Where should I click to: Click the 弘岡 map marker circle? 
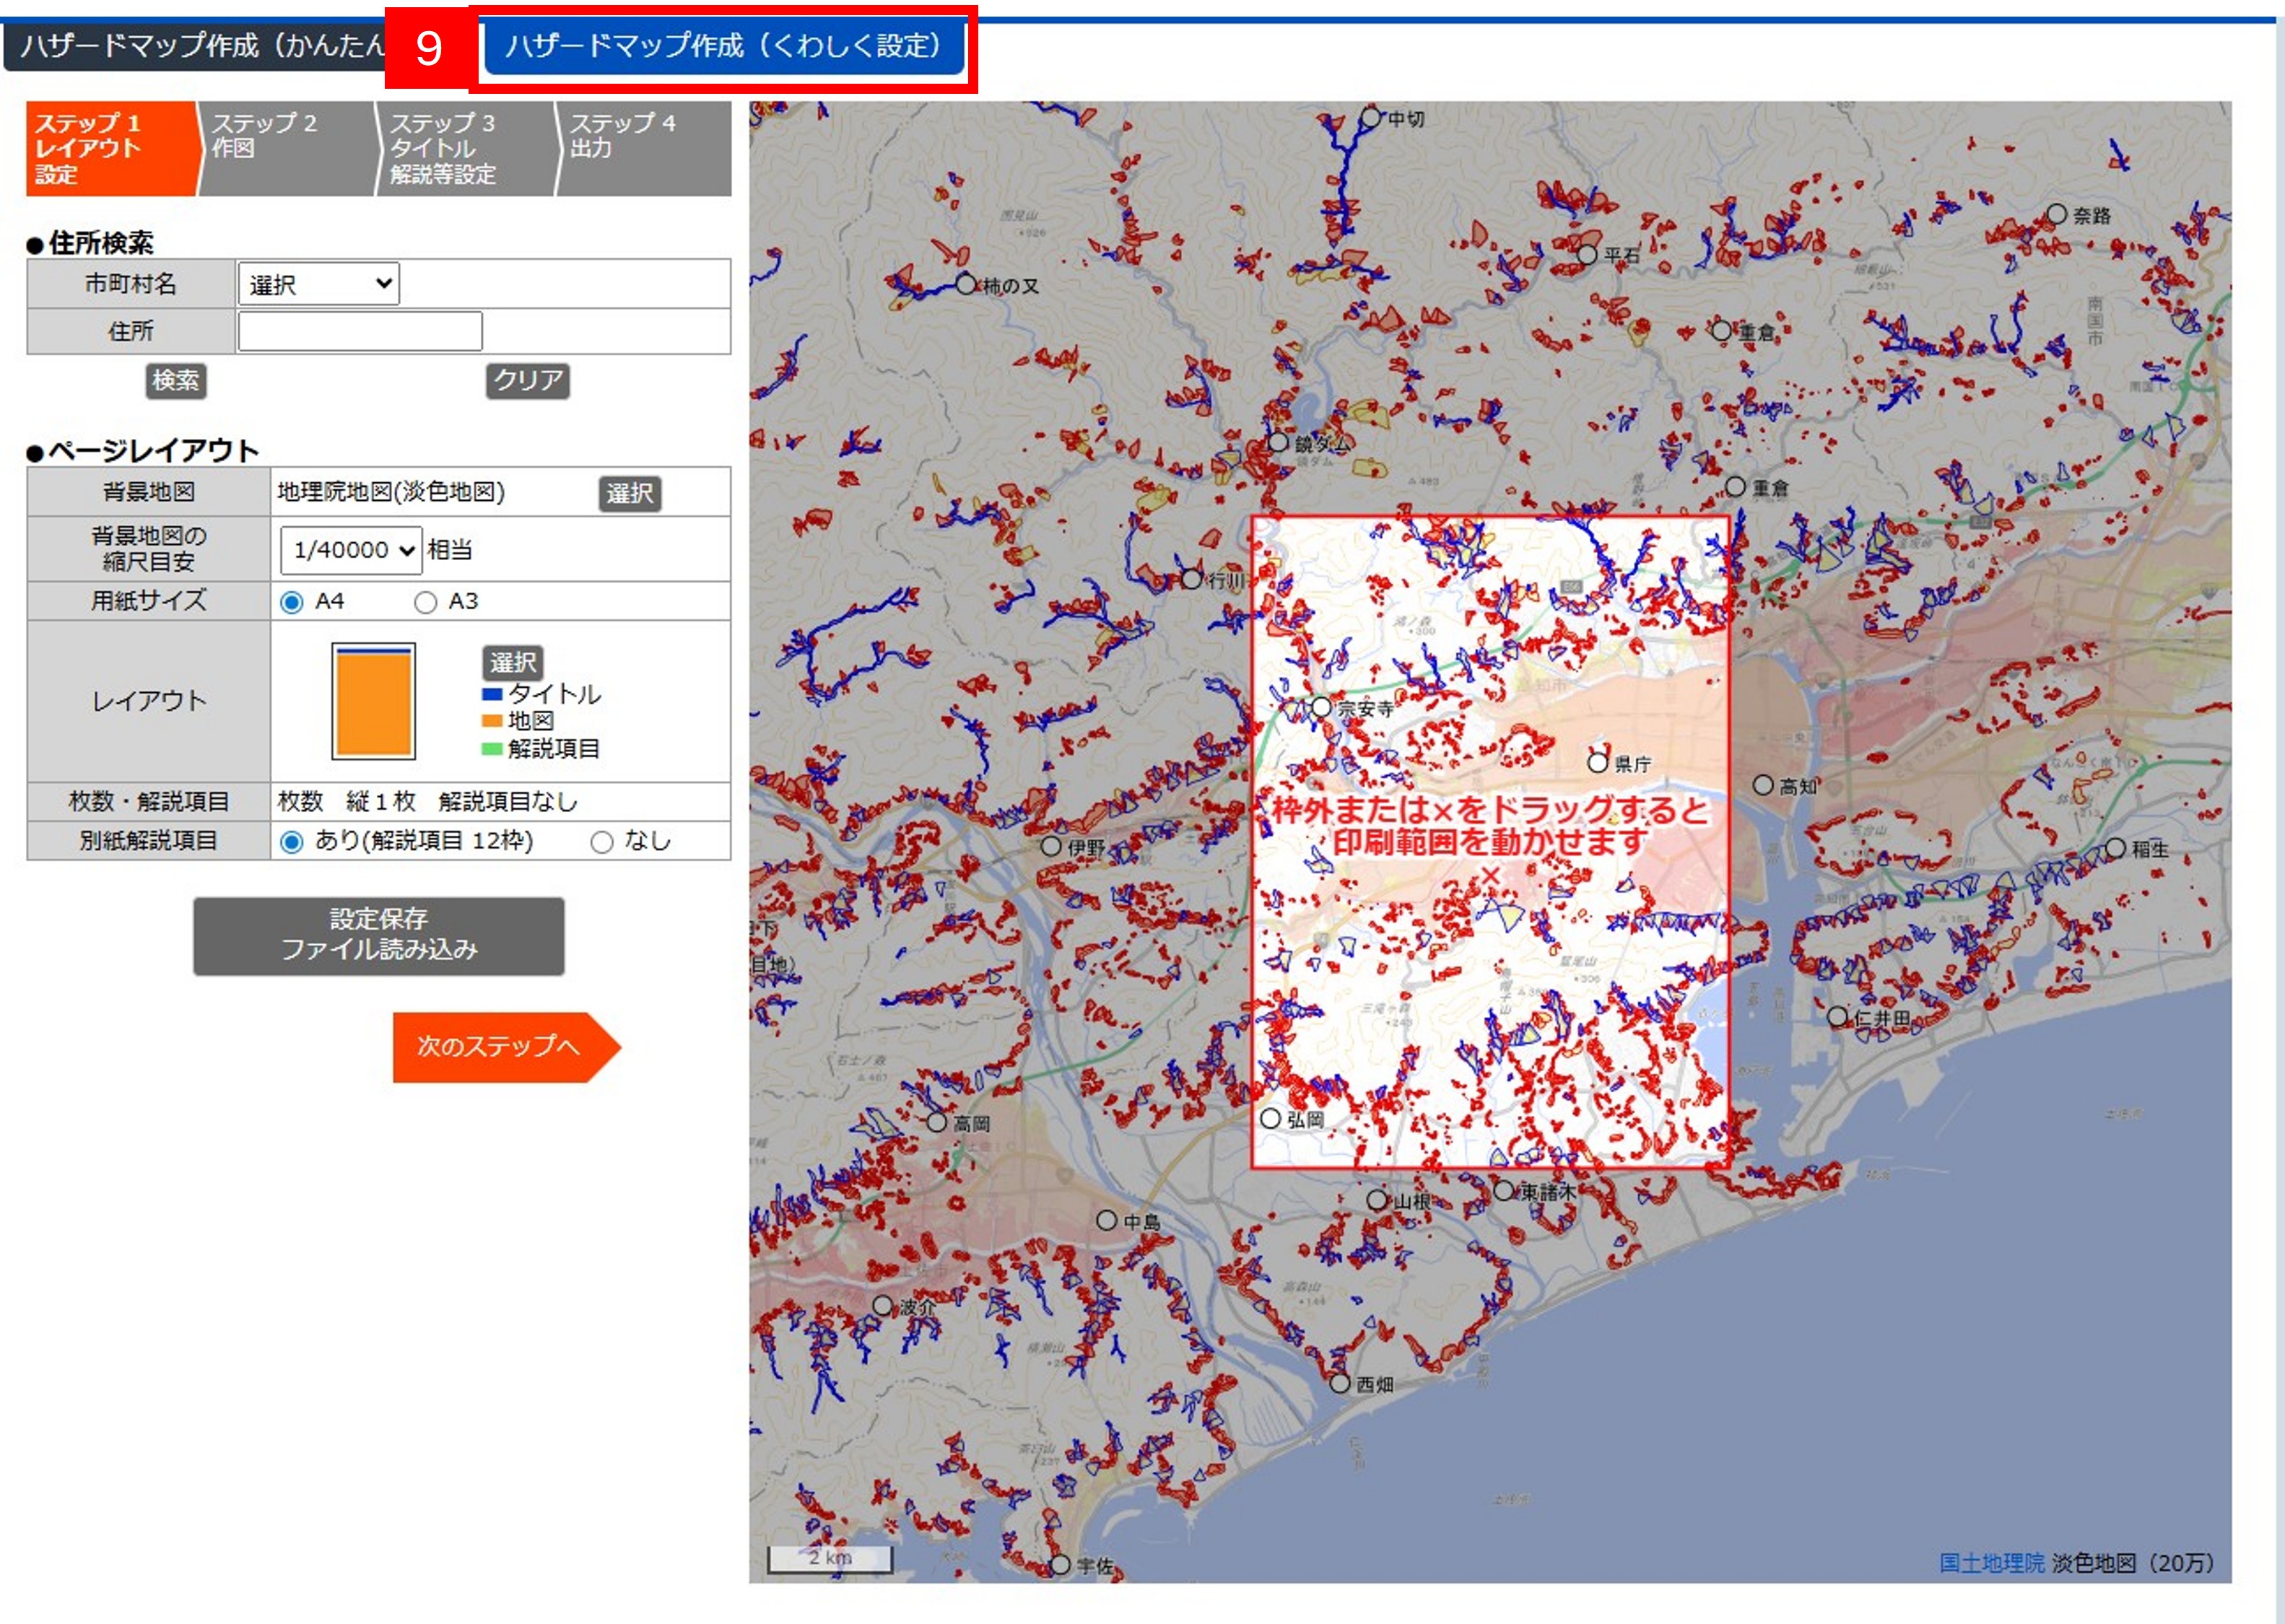click(1270, 1118)
